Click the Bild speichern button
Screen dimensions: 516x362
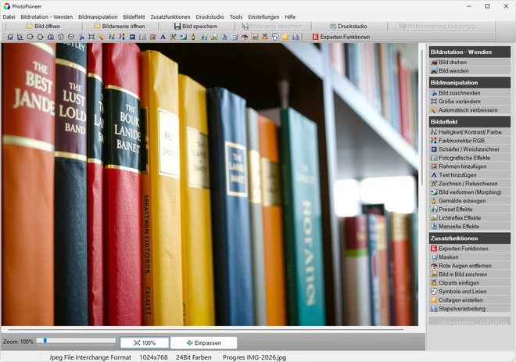[x=195, y=26]
